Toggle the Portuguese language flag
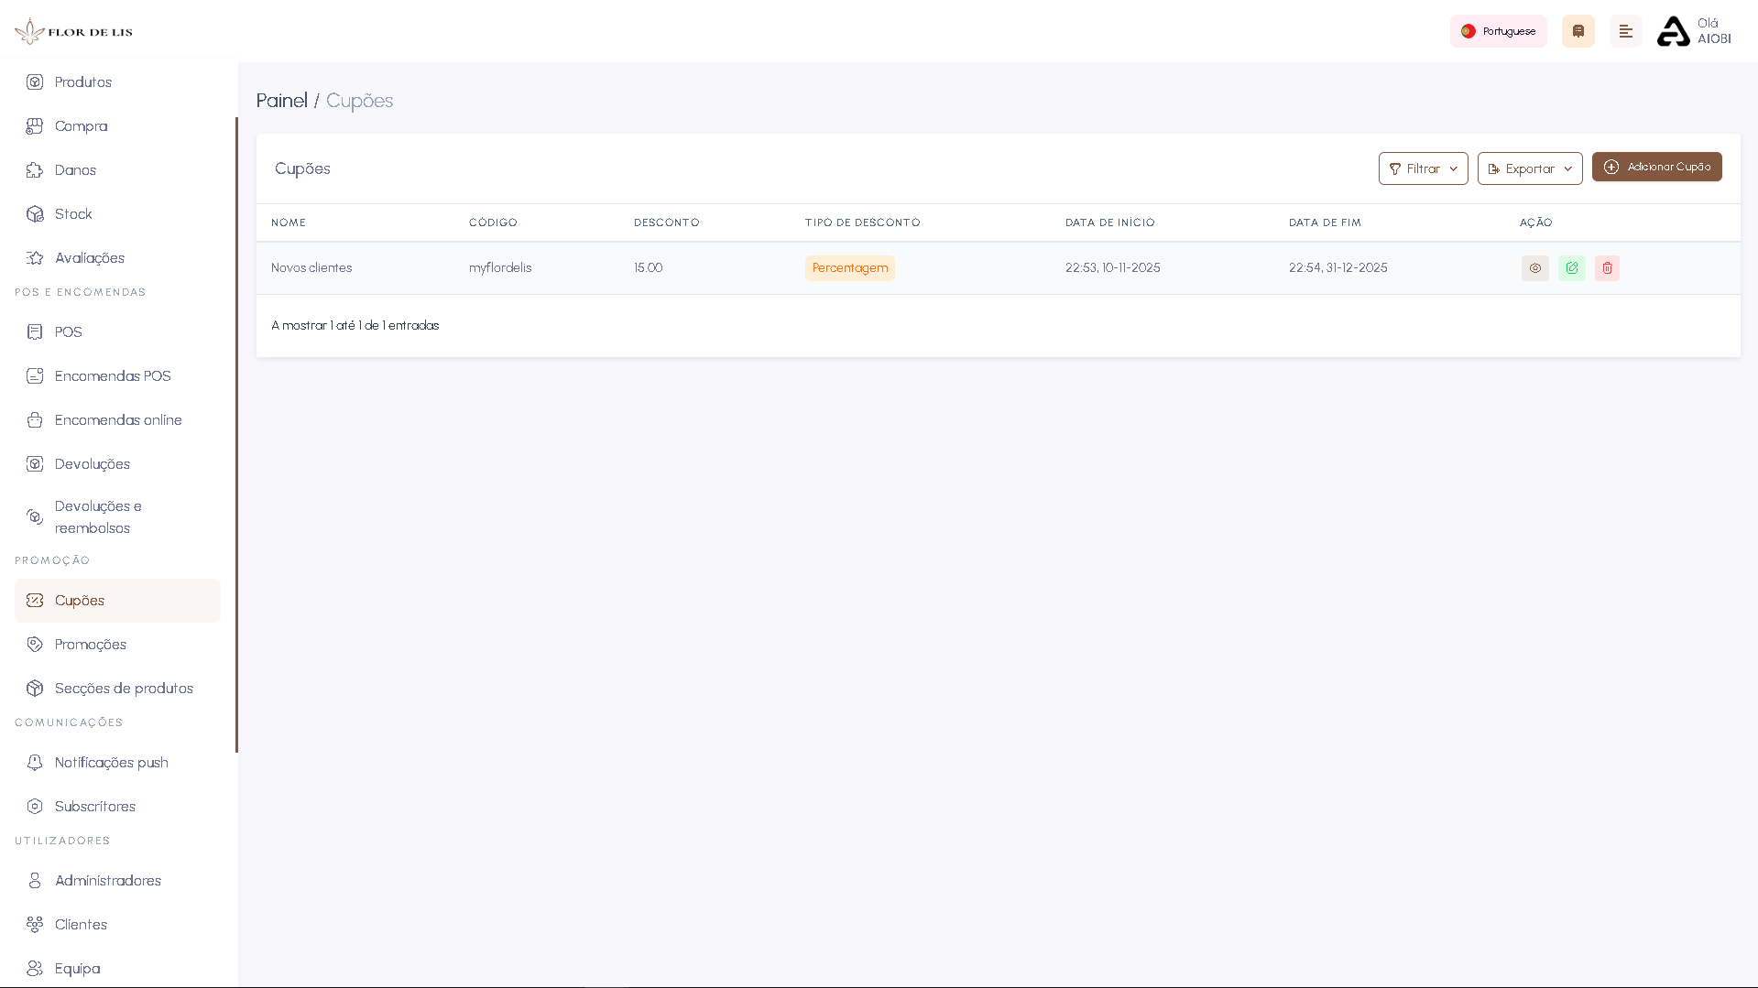 [x=1469, y=30]
